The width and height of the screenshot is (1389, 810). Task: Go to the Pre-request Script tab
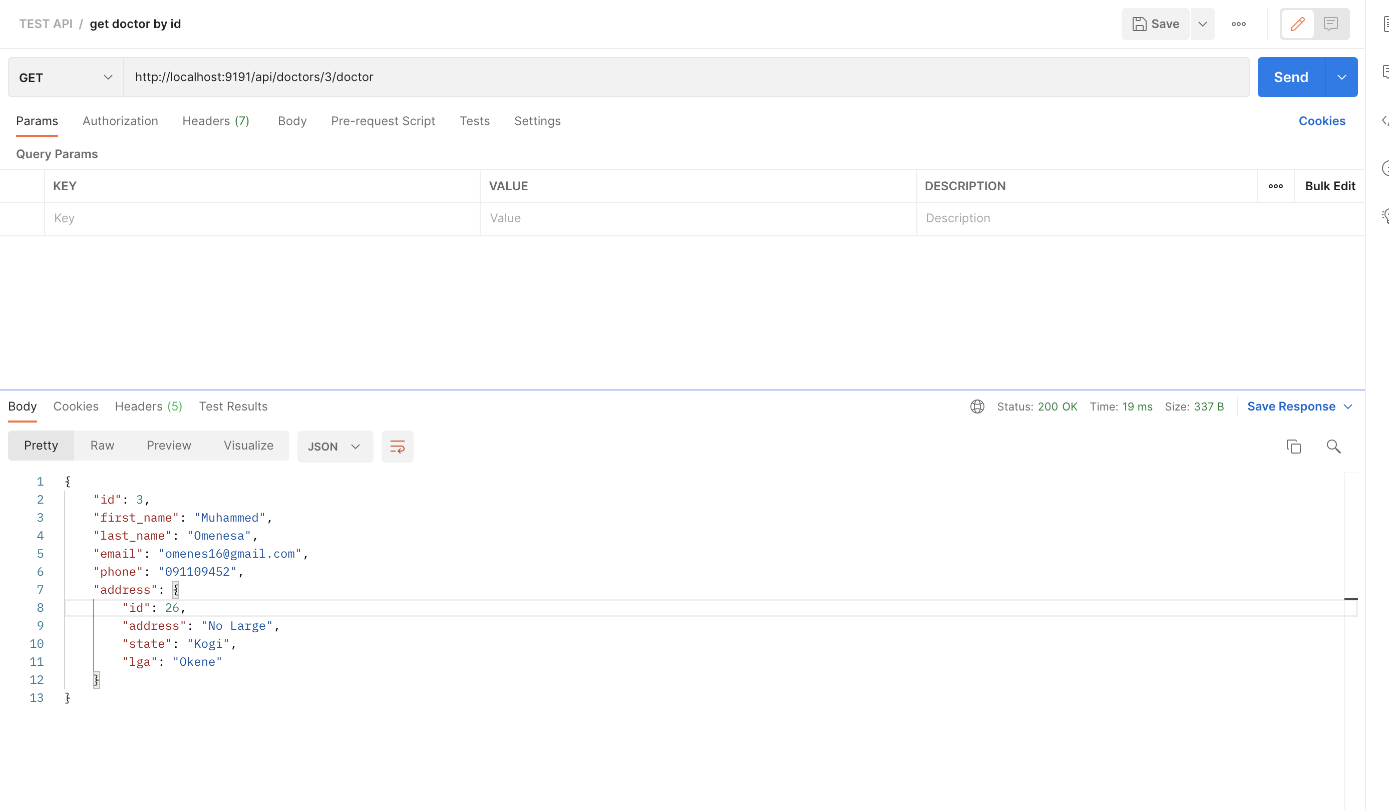383,121
